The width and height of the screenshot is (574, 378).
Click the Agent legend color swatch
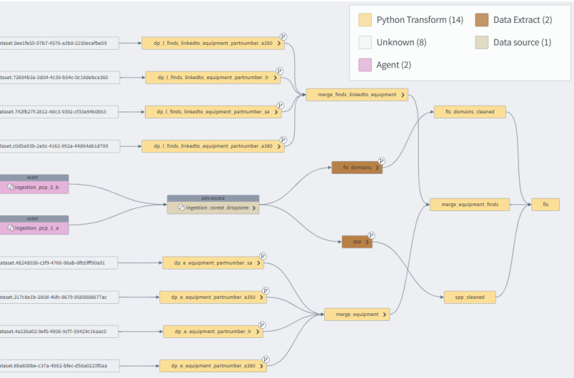(x=364, y=65)
